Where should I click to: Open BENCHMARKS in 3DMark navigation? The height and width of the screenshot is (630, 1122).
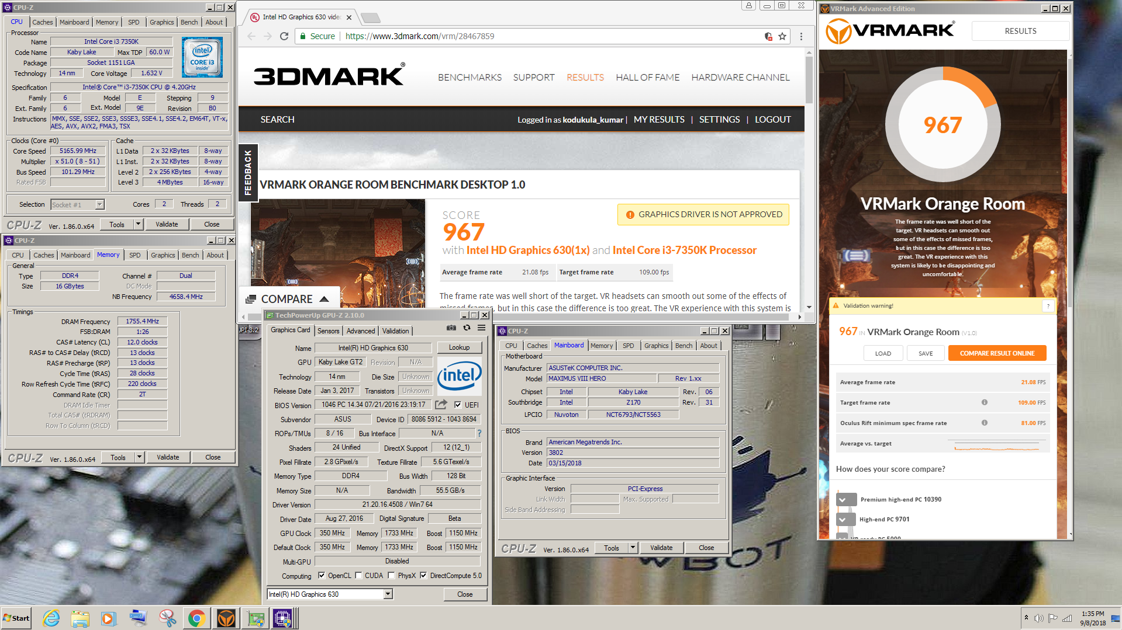(x=470, y=77)
